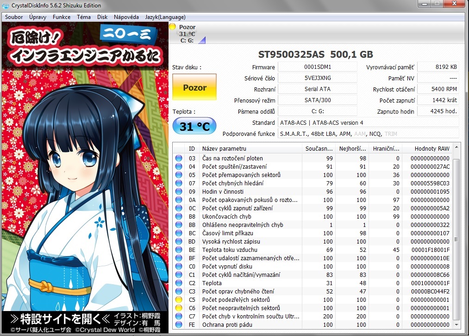Click the SMART list vertical scrollbar thumb
Screen dimensions: 469x336
click(456, 239)
